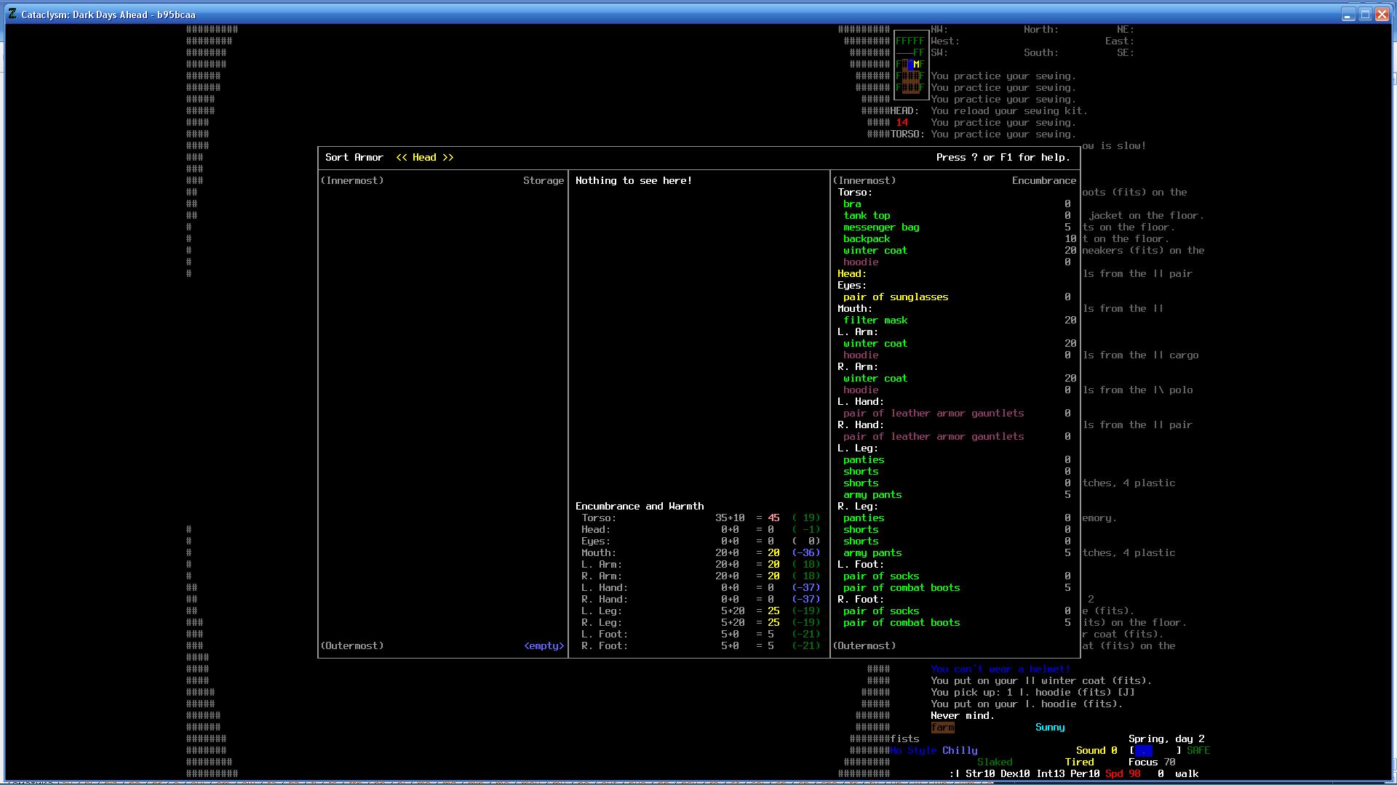Screen dimensions: 1397x785
Task: Click the Encumbrance column header
Action: coord(1043,181)
